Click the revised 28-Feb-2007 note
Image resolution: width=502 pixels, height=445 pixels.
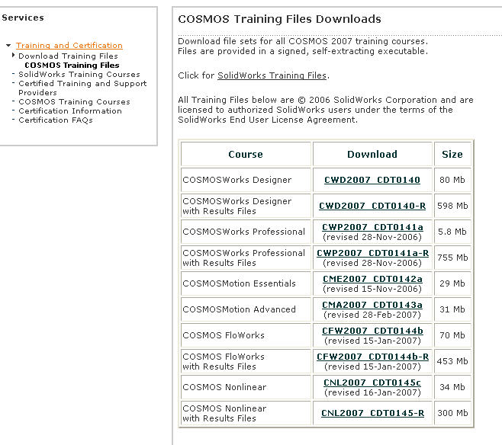[372, 315]
